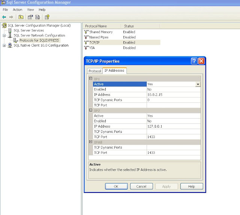Screen dimensions: 240x215
Task: Close the TCP/IP Properties dialog
Action: click(x=201, y=61)
